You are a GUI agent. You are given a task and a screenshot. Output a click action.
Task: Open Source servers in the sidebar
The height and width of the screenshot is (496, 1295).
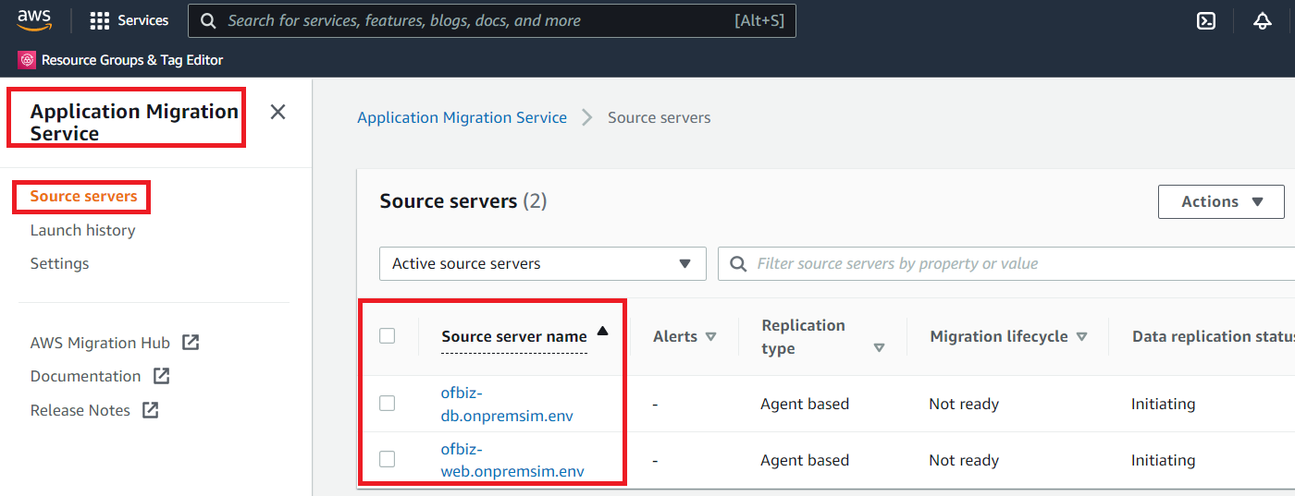tap(83, 196)
